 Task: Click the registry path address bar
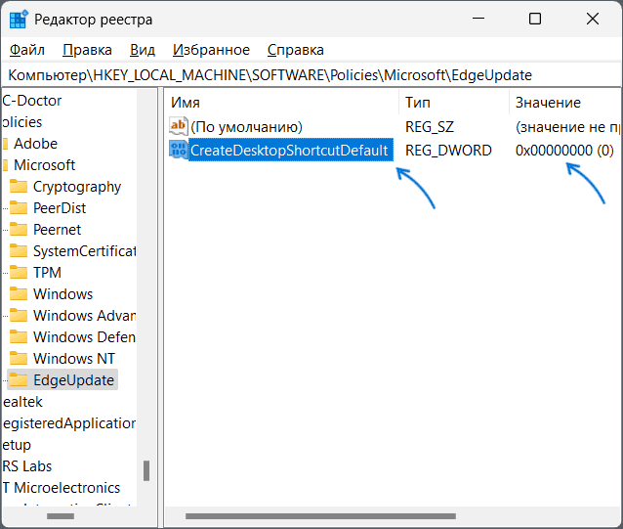293,75
